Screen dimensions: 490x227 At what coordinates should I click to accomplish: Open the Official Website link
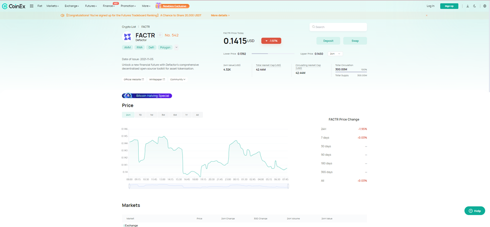point(134,79)
